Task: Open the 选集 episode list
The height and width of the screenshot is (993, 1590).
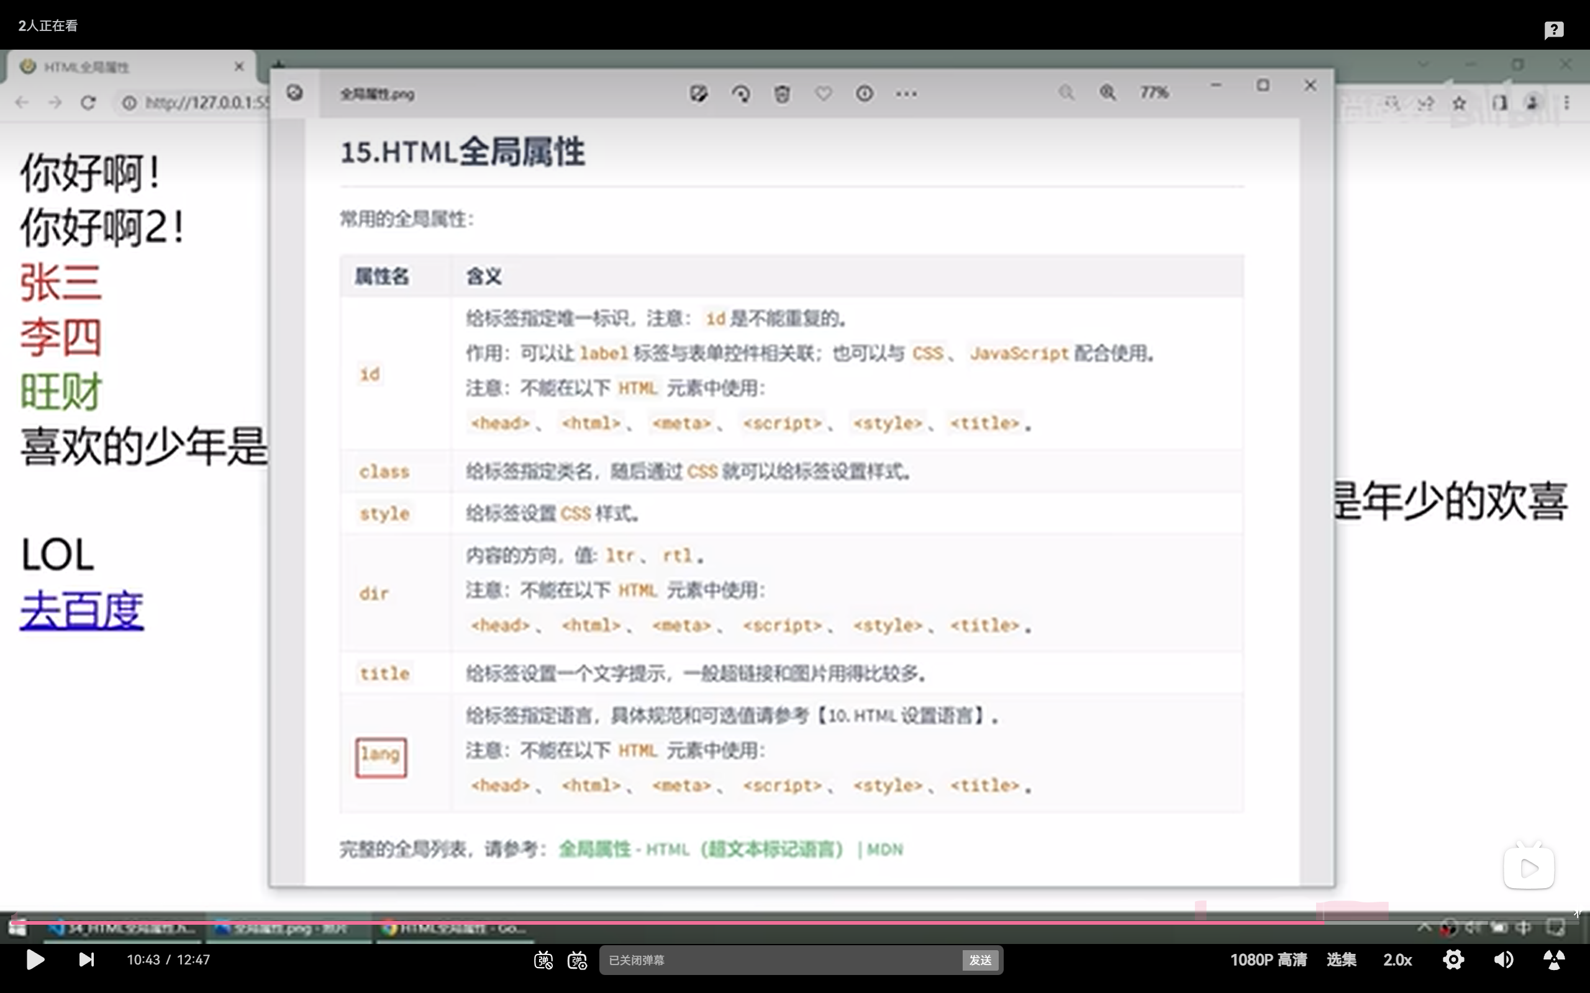Action: click(1342, 959)
